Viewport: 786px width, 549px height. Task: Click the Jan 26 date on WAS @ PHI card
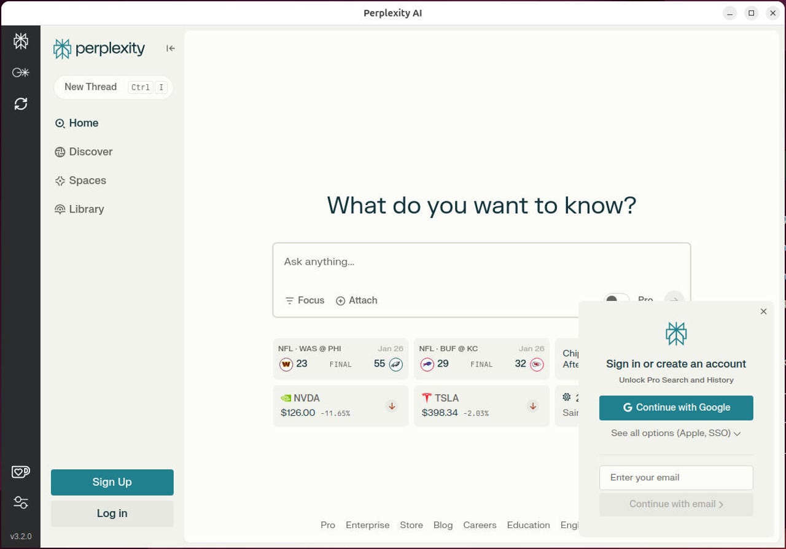[391, 349]
